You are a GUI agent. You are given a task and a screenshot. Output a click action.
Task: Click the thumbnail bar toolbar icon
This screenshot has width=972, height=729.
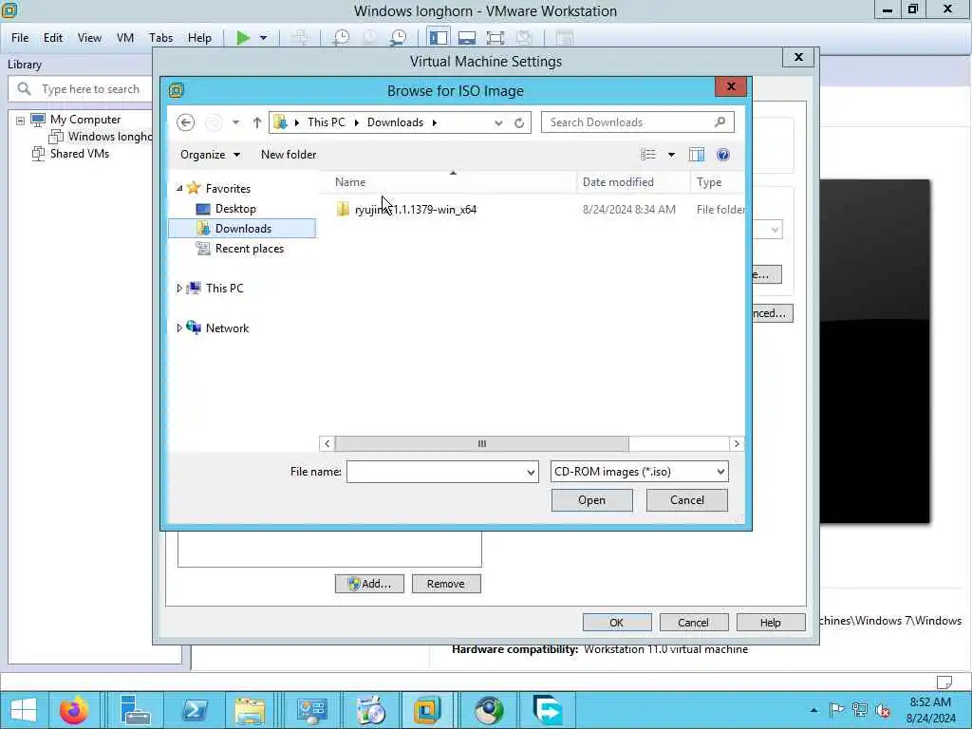point(467,38)
